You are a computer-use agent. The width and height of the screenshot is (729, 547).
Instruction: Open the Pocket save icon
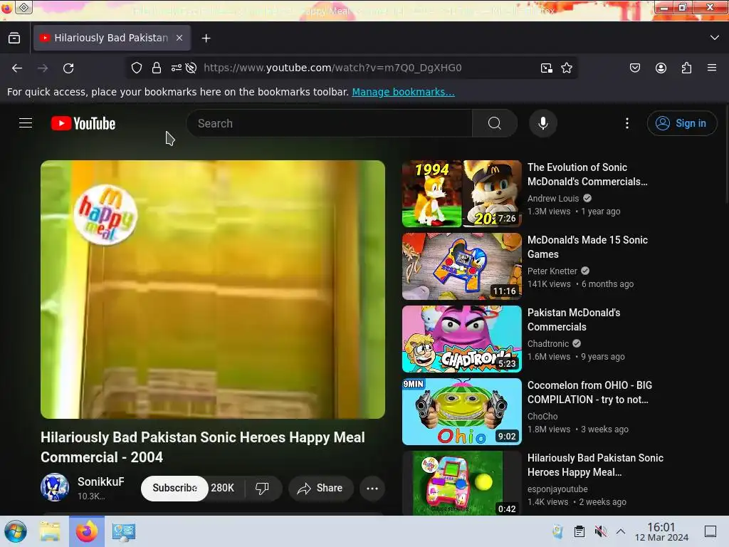click(x=635, y=68)
